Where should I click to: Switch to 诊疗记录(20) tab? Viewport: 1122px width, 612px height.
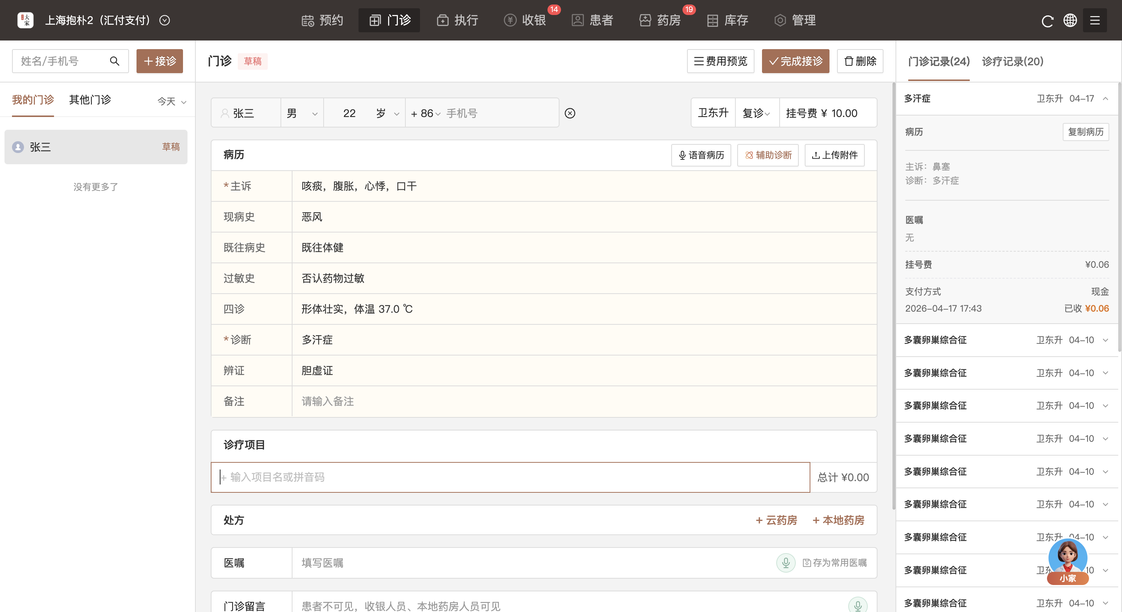(x=1012, y=61)
